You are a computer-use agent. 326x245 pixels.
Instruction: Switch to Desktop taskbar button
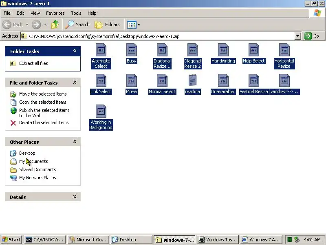pos(131,240)
